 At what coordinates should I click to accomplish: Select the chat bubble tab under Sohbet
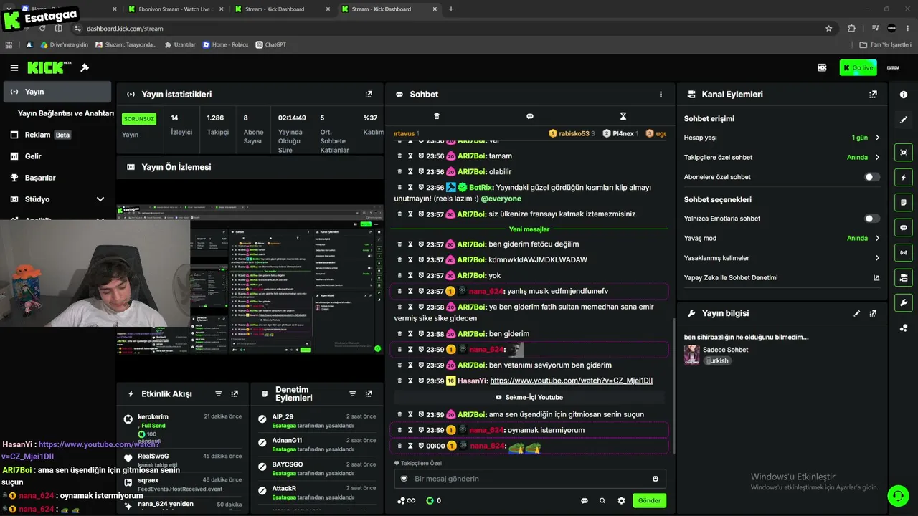click(x=530, y=116)
